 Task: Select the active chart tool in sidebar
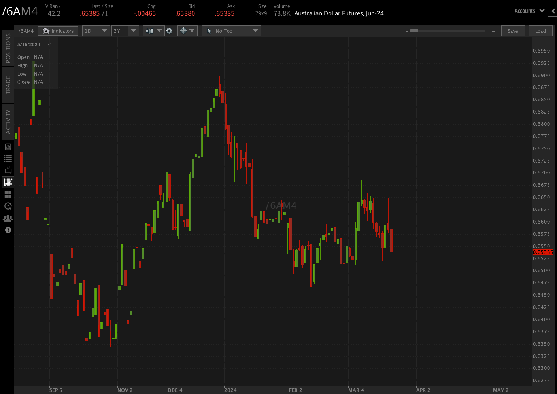8,182
